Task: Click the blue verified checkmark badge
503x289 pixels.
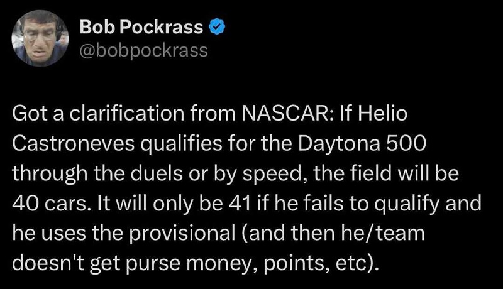Action: [x=217, y=27]
